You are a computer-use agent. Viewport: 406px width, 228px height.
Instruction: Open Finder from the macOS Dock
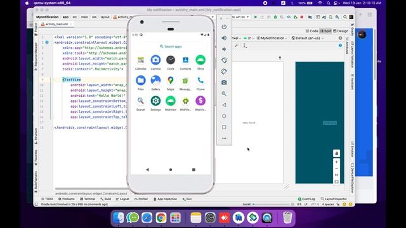(119, 218)
